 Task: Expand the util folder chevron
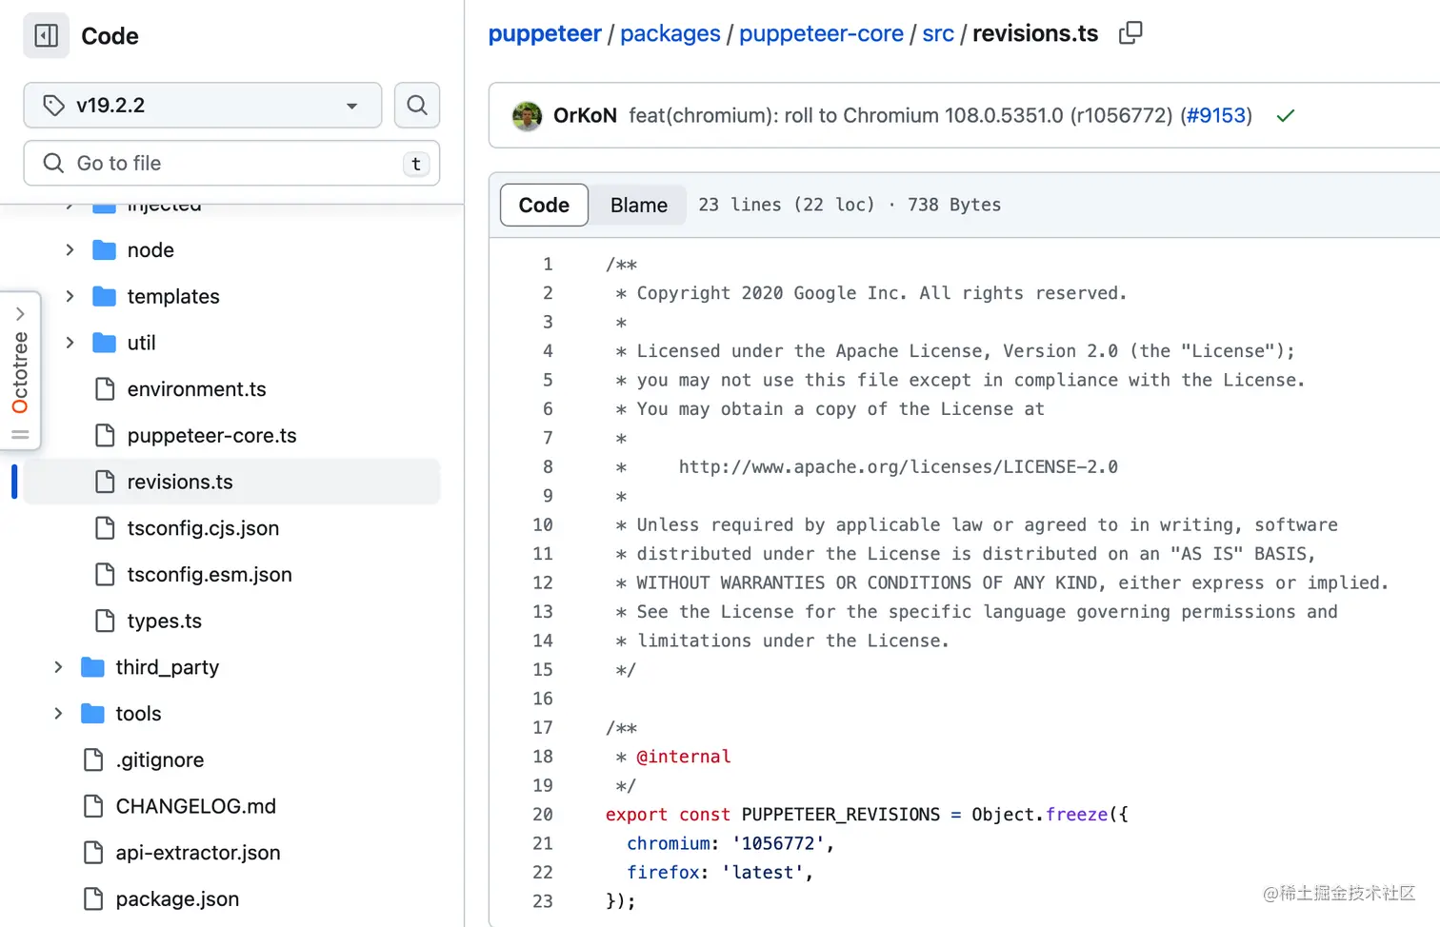[70, 343]
